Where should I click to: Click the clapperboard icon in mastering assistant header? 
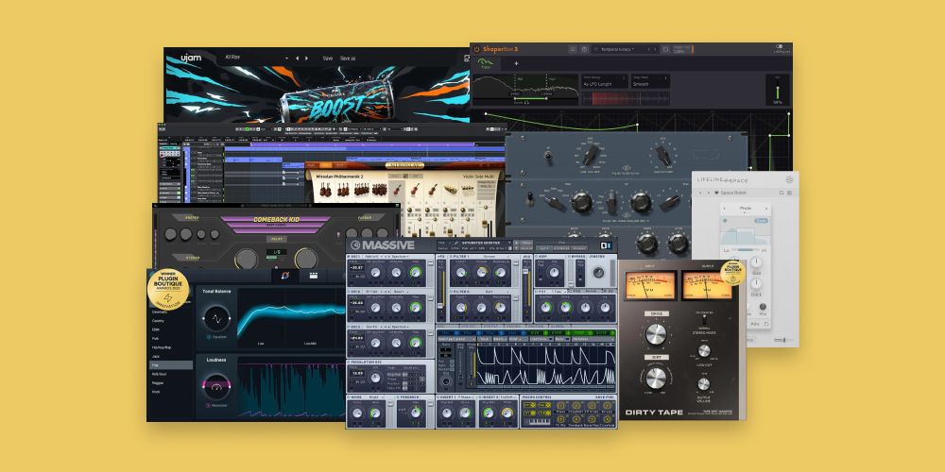pyautogui.click(x=313, y=275)
